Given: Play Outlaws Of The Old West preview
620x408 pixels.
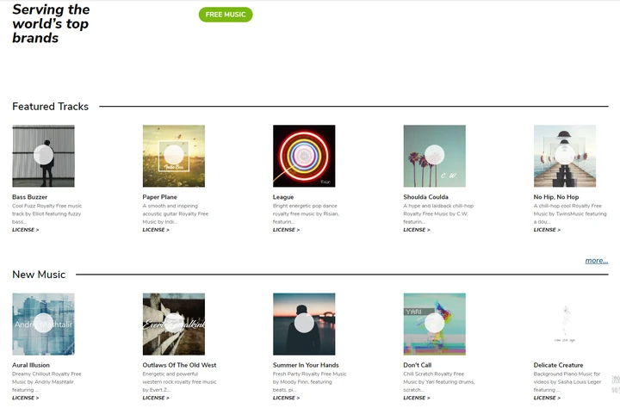Looking at the screenshot, I should click(x=174, y=323).
